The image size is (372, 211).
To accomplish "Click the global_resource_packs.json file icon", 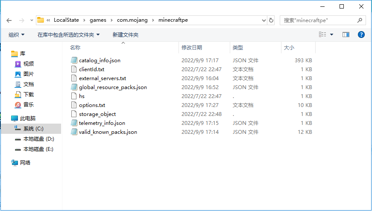I will (74, 87).
